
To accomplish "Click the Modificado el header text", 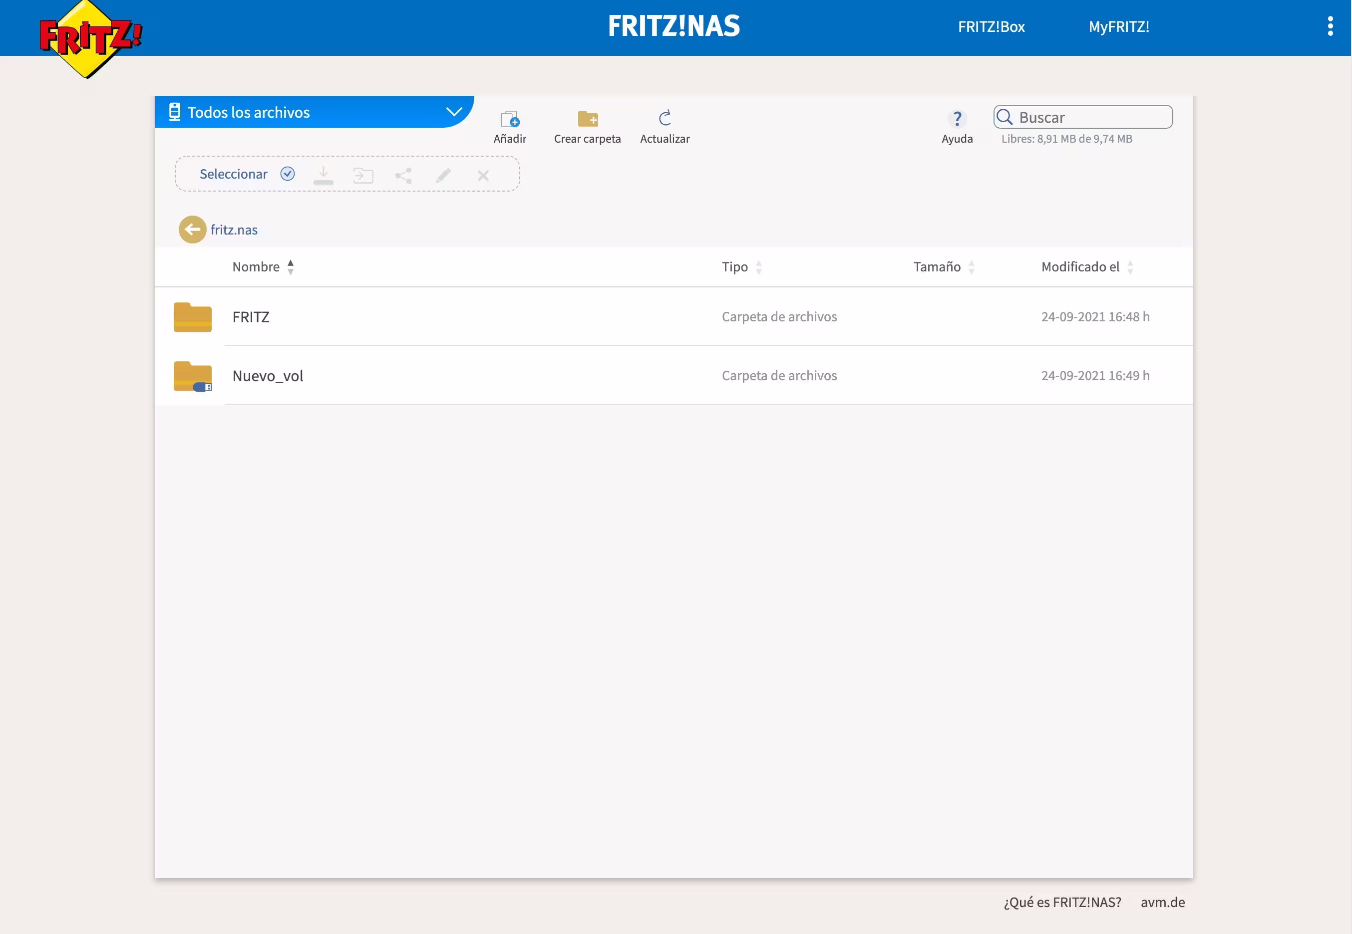I will (1080, 267).
